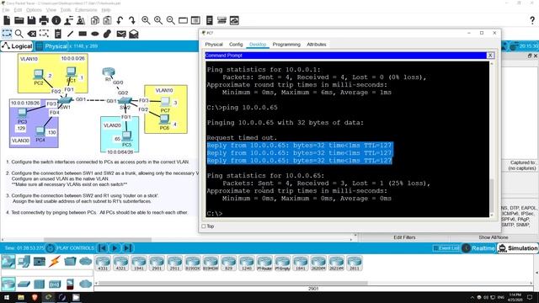The height and width of the screenshot is (303, 539).
Task: Capture forward with the step-forward button
Action: [127, 248]
